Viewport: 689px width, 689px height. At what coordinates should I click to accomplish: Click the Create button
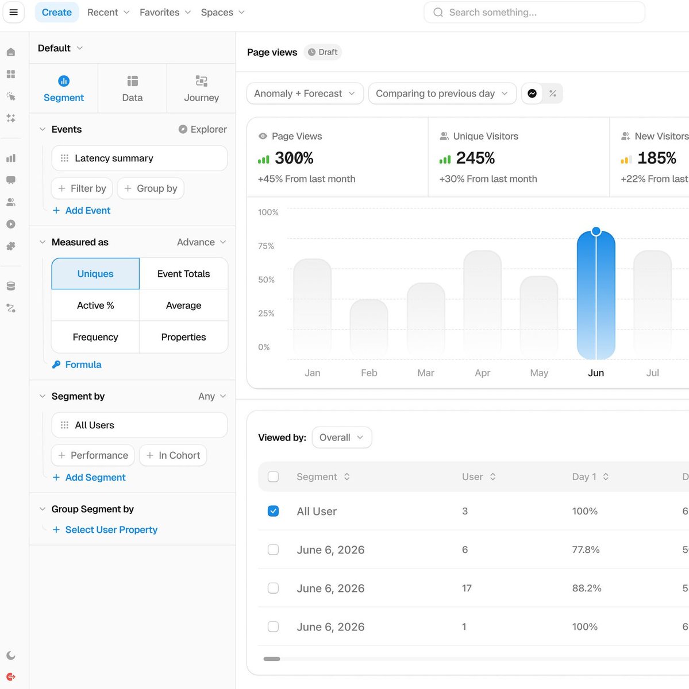click(57, 12)
